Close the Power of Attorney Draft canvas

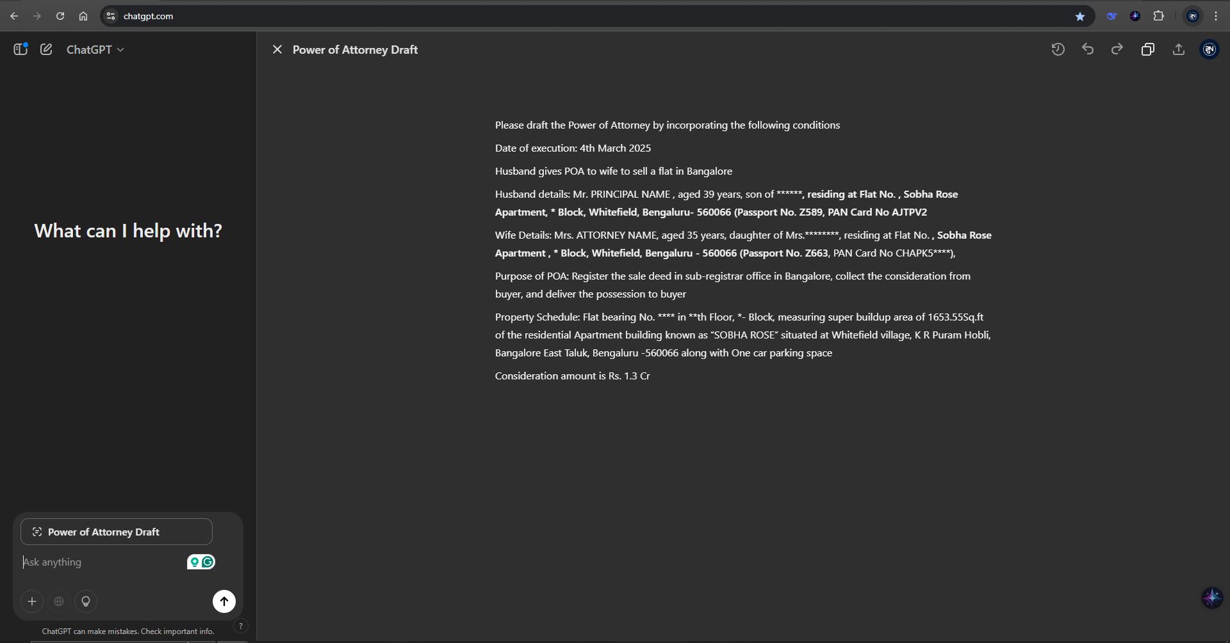277,49
